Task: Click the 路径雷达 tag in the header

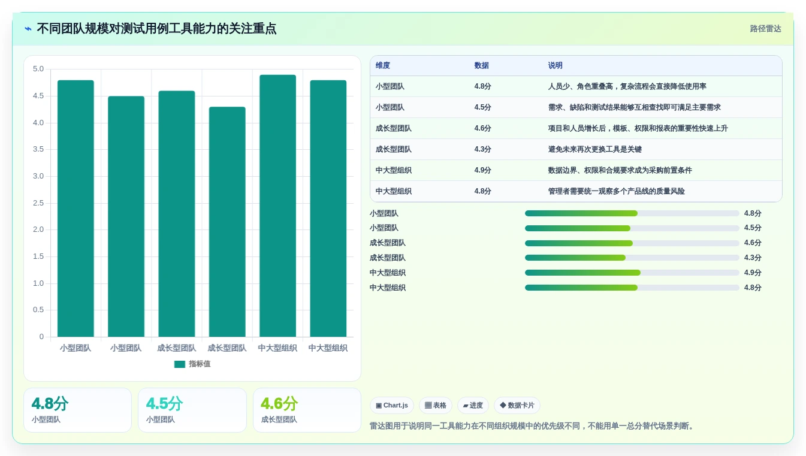Action: (x=765, y=29)
